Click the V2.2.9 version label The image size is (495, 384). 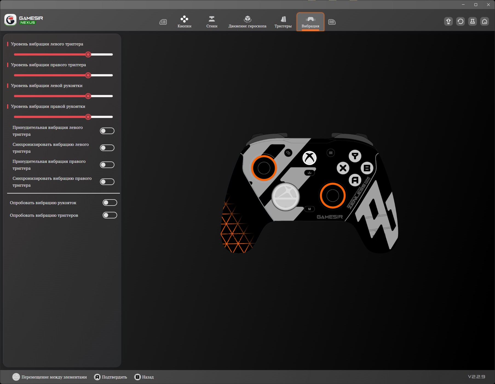click(x=476, y=377)
